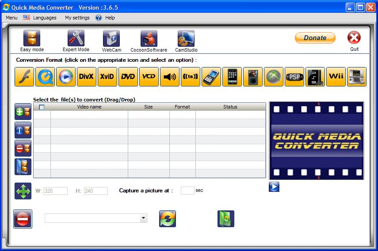Click the large red stop button
The image size is (378, 251).
(x=23, y=219)
